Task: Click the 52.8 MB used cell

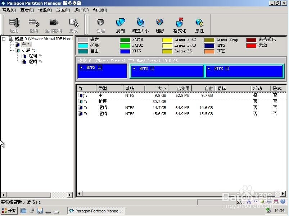Action: pyautogui.click(x=182, y=95)
